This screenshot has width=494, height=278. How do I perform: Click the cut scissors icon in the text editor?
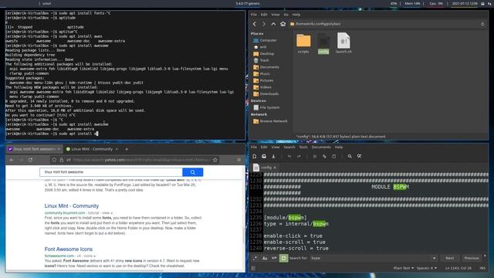tap(315, 156)
